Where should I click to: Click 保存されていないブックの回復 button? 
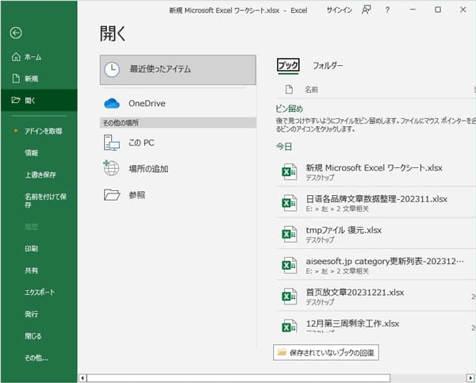point(326,352)
